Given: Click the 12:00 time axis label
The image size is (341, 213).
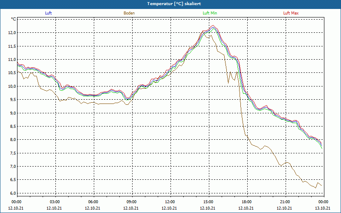Looking at the screenshot, I should [x=170, y=201].
